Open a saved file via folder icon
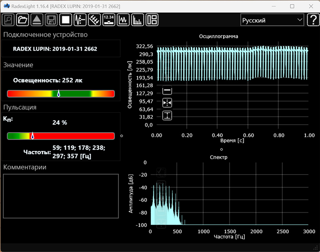Image resolution: width=320 pixels, height=252 pixels. (x=22, y=20)
